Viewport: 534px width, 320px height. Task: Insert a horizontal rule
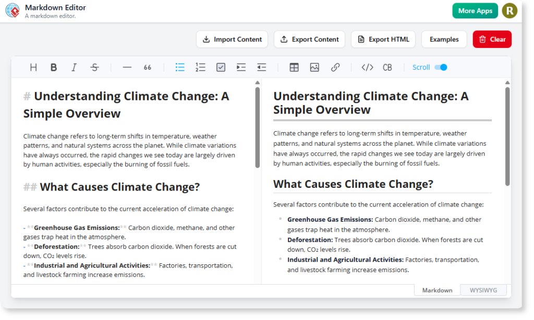[126, 67]
